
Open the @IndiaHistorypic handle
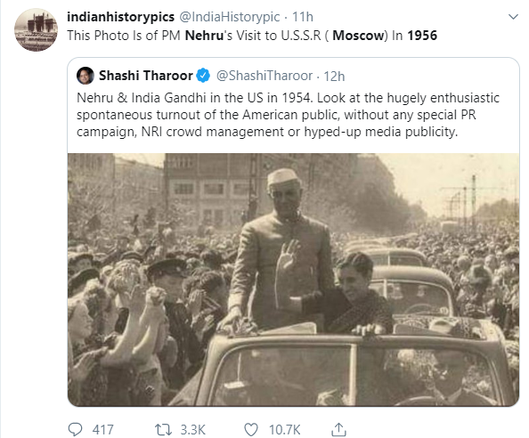[x=230, y=17]
